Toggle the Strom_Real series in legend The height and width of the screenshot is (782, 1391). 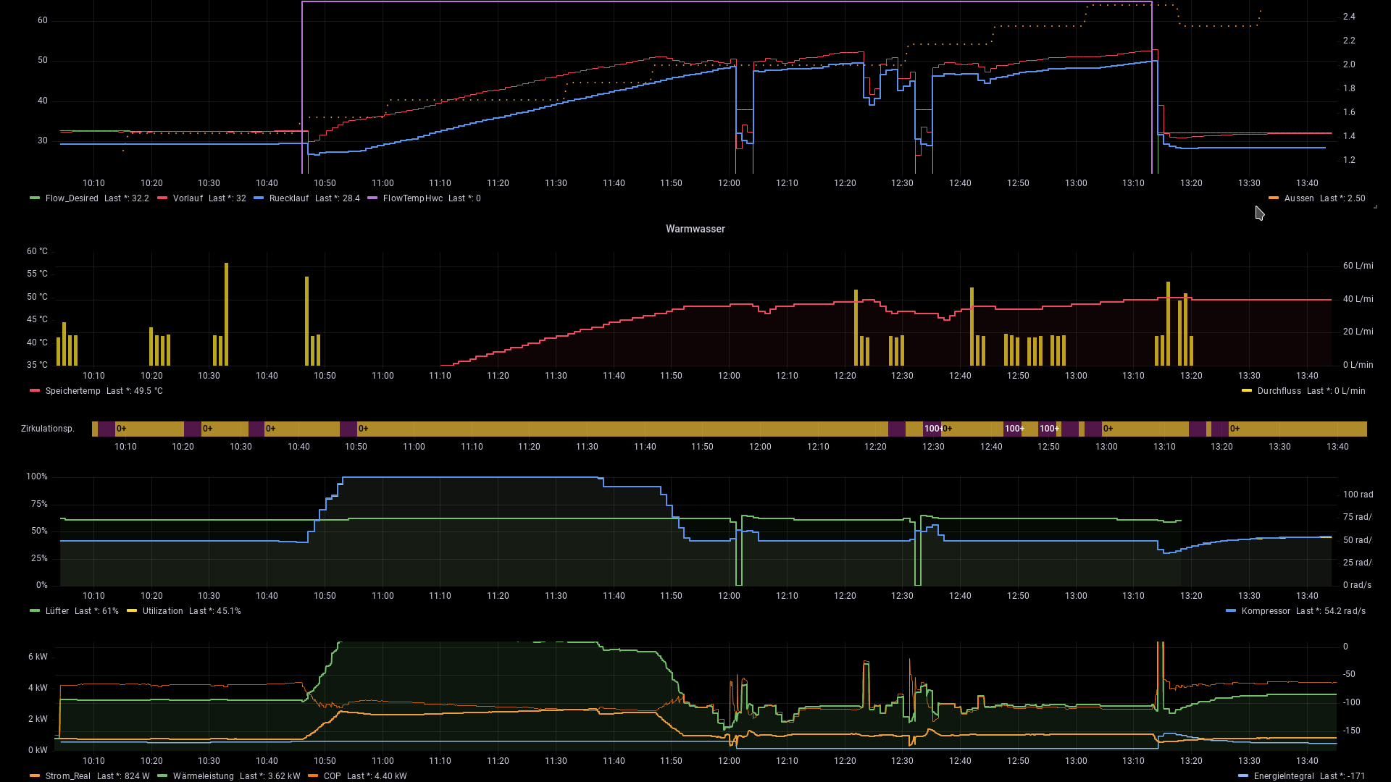pos(68,776)
